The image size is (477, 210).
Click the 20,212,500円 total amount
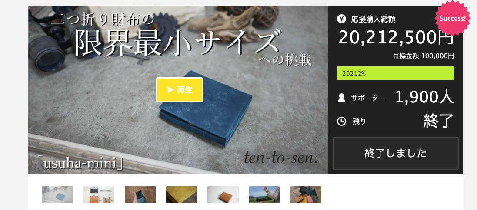[396, 38]
